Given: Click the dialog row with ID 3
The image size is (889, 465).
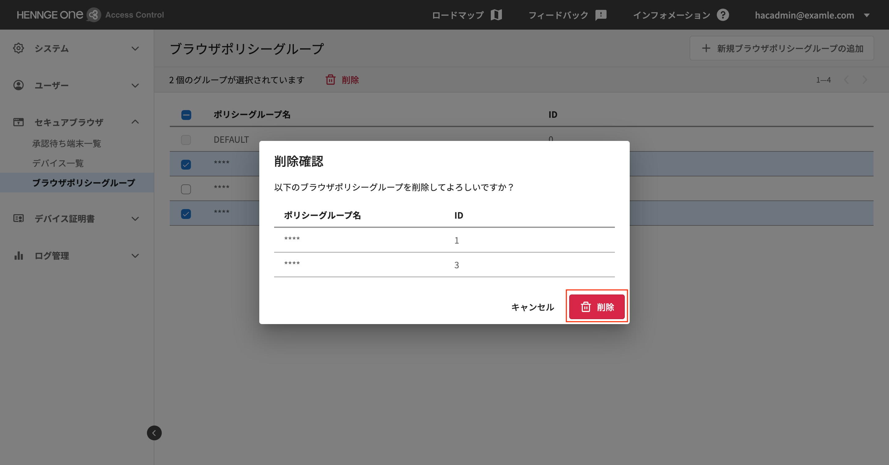Looking at the screenshot, I should (x=444, y=265).
